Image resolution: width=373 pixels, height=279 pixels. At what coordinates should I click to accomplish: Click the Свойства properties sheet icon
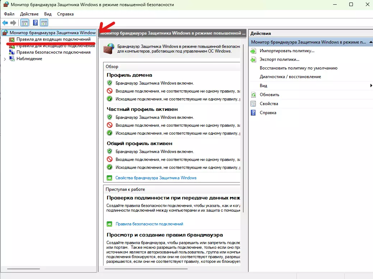coord(254,104)
